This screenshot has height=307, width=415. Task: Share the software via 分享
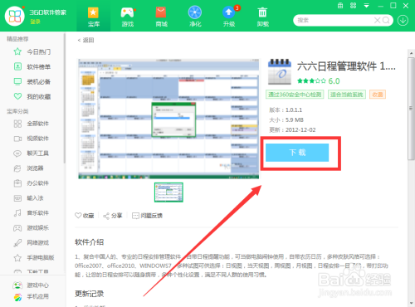point(113,216)
